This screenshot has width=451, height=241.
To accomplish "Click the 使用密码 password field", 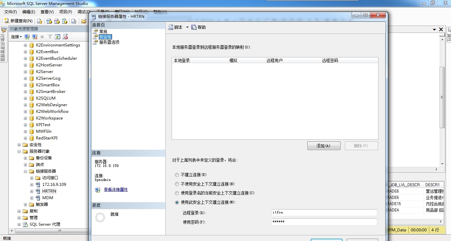I will pyautogui.click(x=324, y=222).
